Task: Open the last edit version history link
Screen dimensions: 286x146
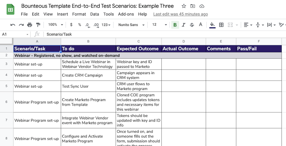Action: point(180,14)
